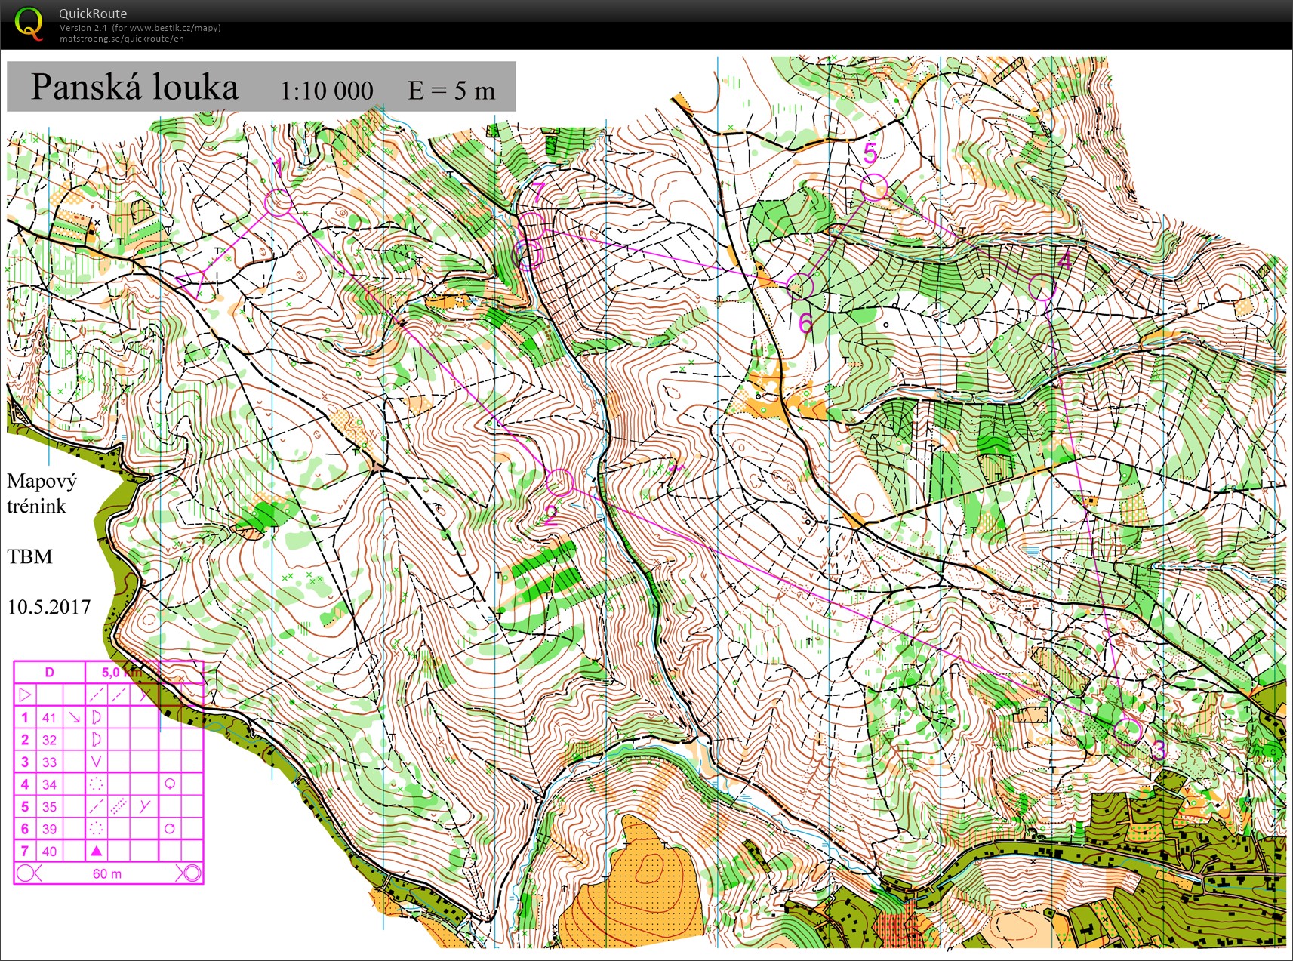1293x961 pixels.
Task: Click the date text 10.5.2017
Action: click(49, 607)
